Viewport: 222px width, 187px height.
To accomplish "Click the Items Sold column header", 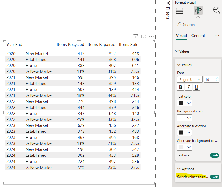I will (128, 45).
